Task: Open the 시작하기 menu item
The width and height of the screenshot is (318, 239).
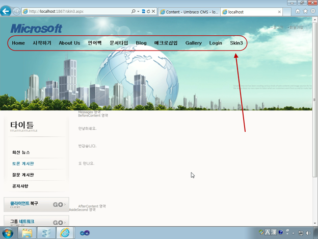Action: pyautogui.click(x=42, y=43)
